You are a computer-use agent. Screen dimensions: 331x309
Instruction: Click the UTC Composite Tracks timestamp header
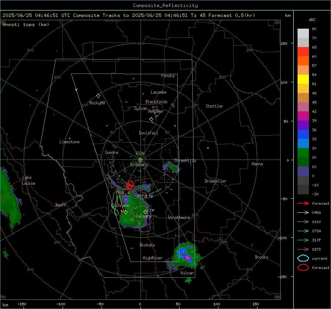click(129, 15)
